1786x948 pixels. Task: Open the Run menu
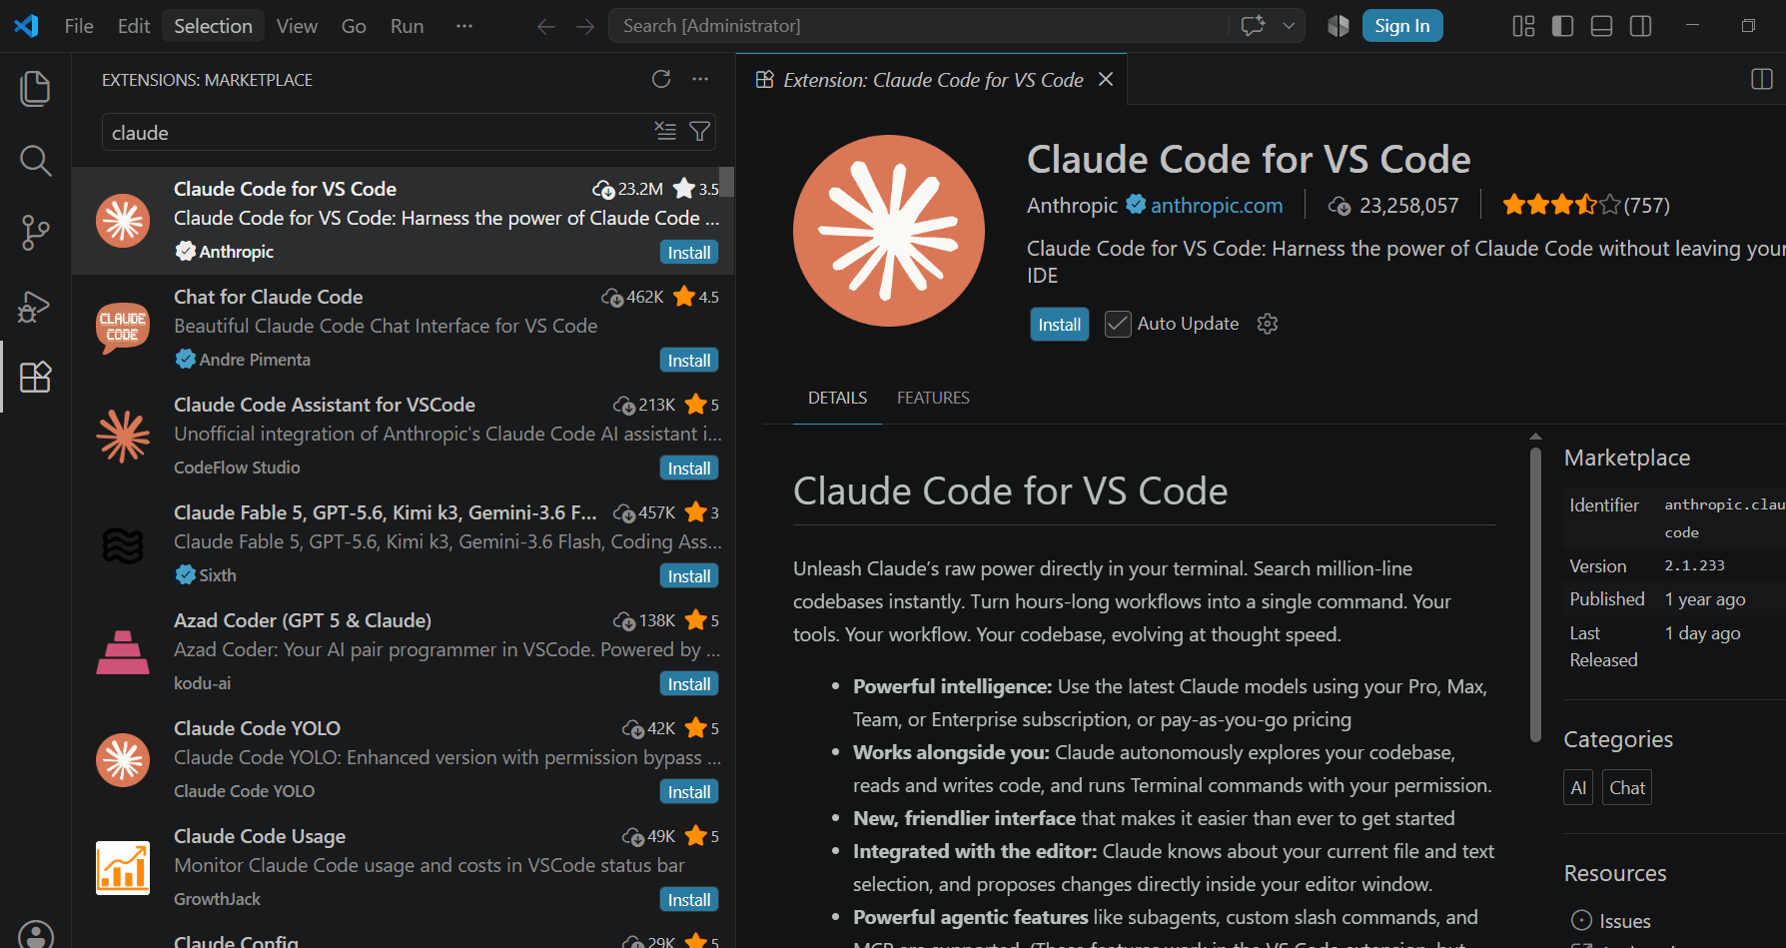click(407, 26)
